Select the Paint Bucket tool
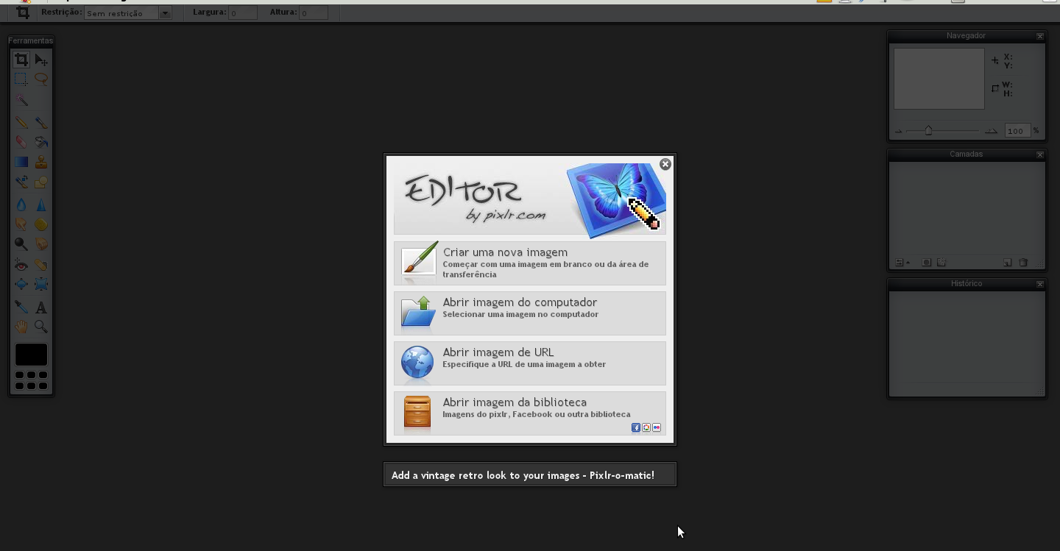The width and height of the screenshot is (1060, 551). click(41, 142)
